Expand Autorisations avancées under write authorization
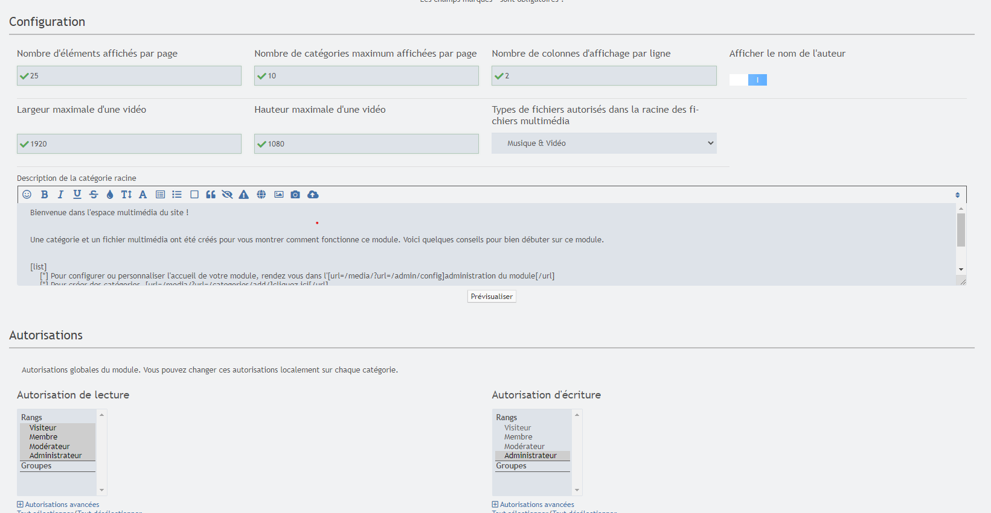Image resolution: width=991 pixels, height=513 pixels. [x=536, y=505]
